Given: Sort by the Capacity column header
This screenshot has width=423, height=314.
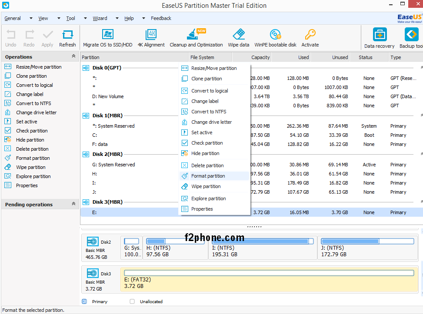Looking at the screenshot, I should [252, 57].
